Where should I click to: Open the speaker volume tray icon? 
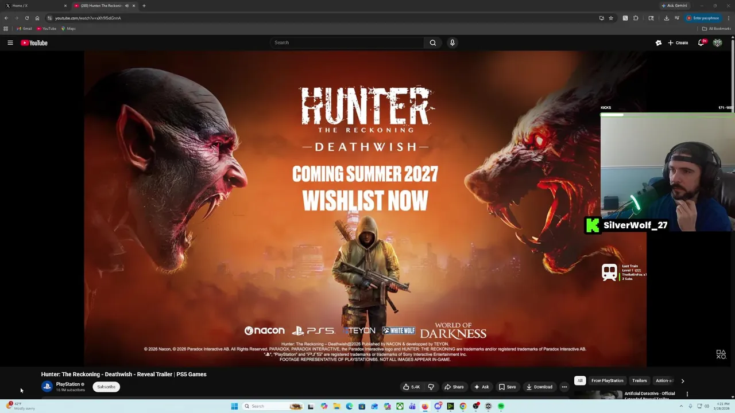707,406
